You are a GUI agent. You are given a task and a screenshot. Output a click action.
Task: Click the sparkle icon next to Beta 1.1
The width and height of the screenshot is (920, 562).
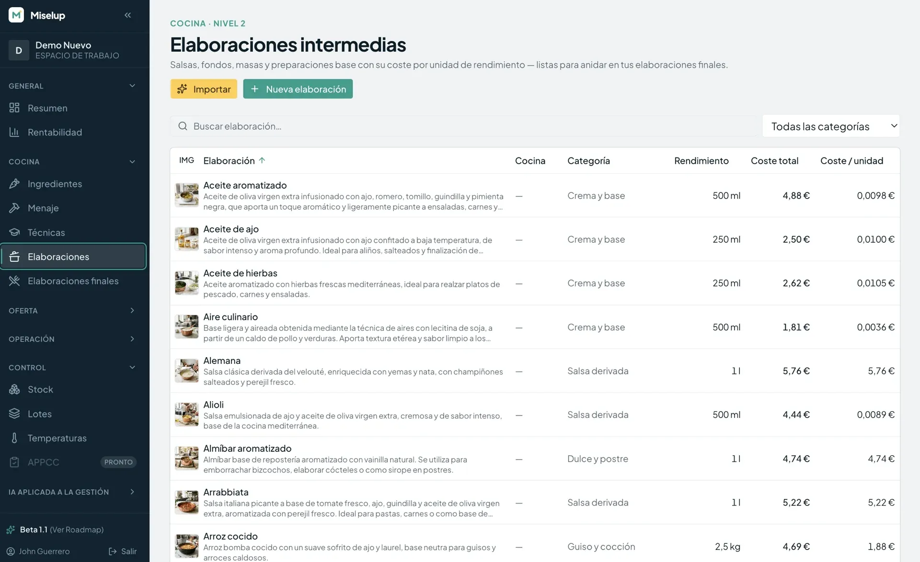tap(11, 529)
